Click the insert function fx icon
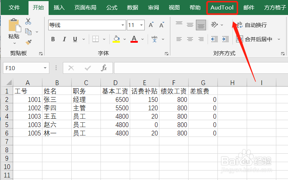 click(104, 68)
